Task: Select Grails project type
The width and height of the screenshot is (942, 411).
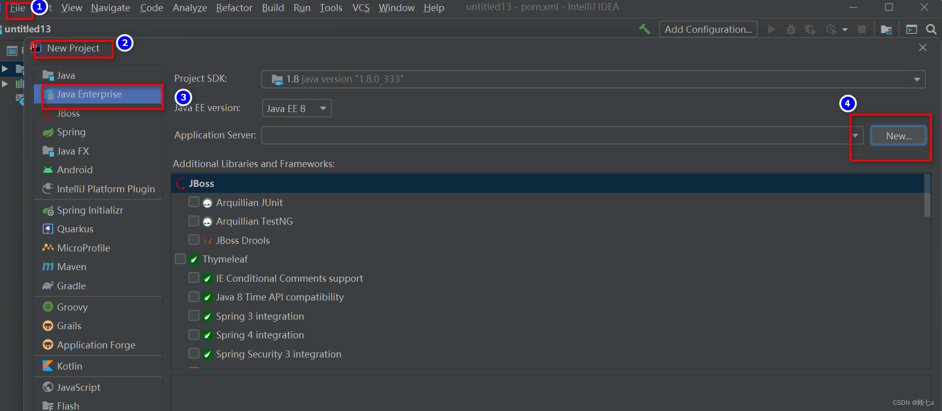Action: point(98,326)
